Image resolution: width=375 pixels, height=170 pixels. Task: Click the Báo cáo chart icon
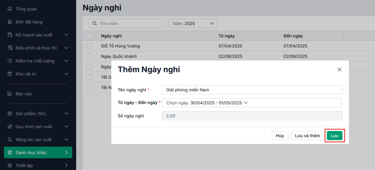point(10,94)
